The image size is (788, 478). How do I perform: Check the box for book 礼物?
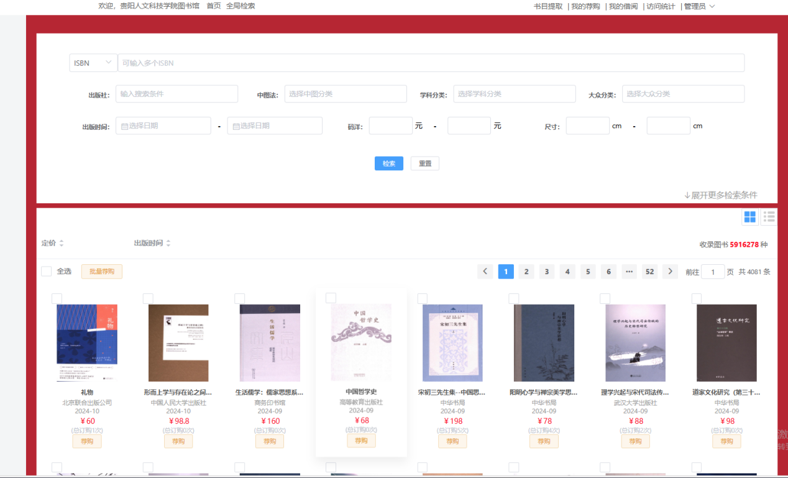coord(57,298)
